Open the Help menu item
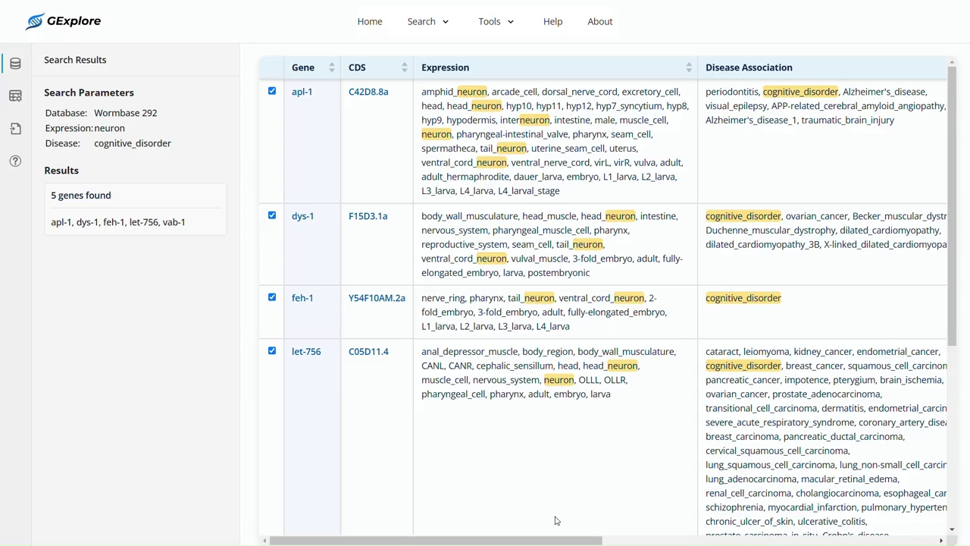Screen dimensions: 970x546 552,21
